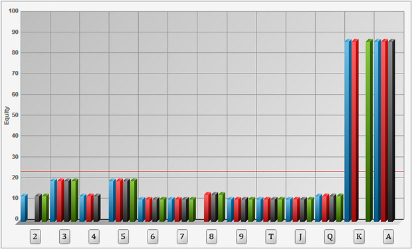Choose the 7 card rank button

point(182,236)
